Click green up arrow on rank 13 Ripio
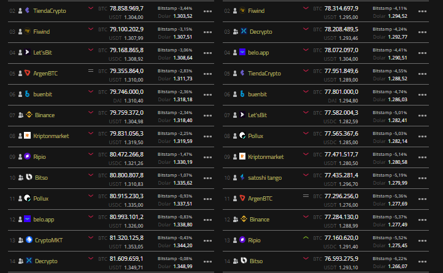 point(306,237)
